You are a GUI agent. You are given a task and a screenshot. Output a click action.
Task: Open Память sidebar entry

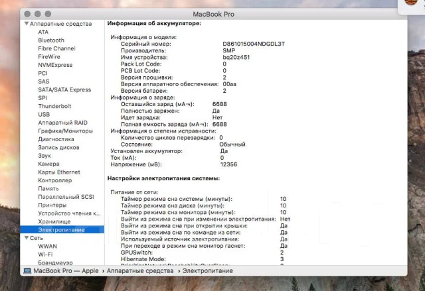(x=48, y=189)
